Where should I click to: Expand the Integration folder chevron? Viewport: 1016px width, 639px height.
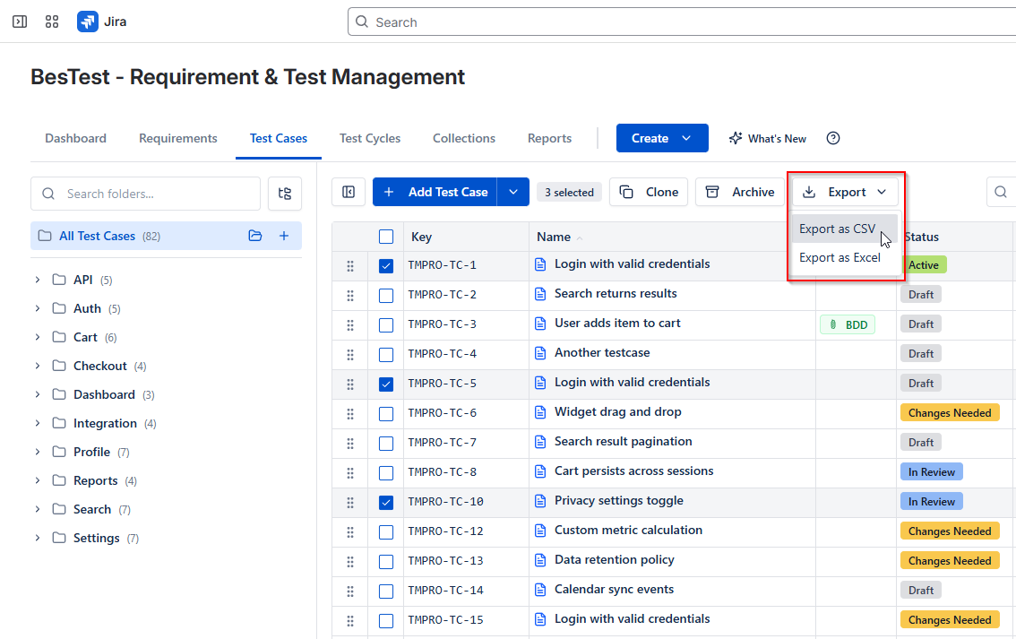(x=37, y=423)
